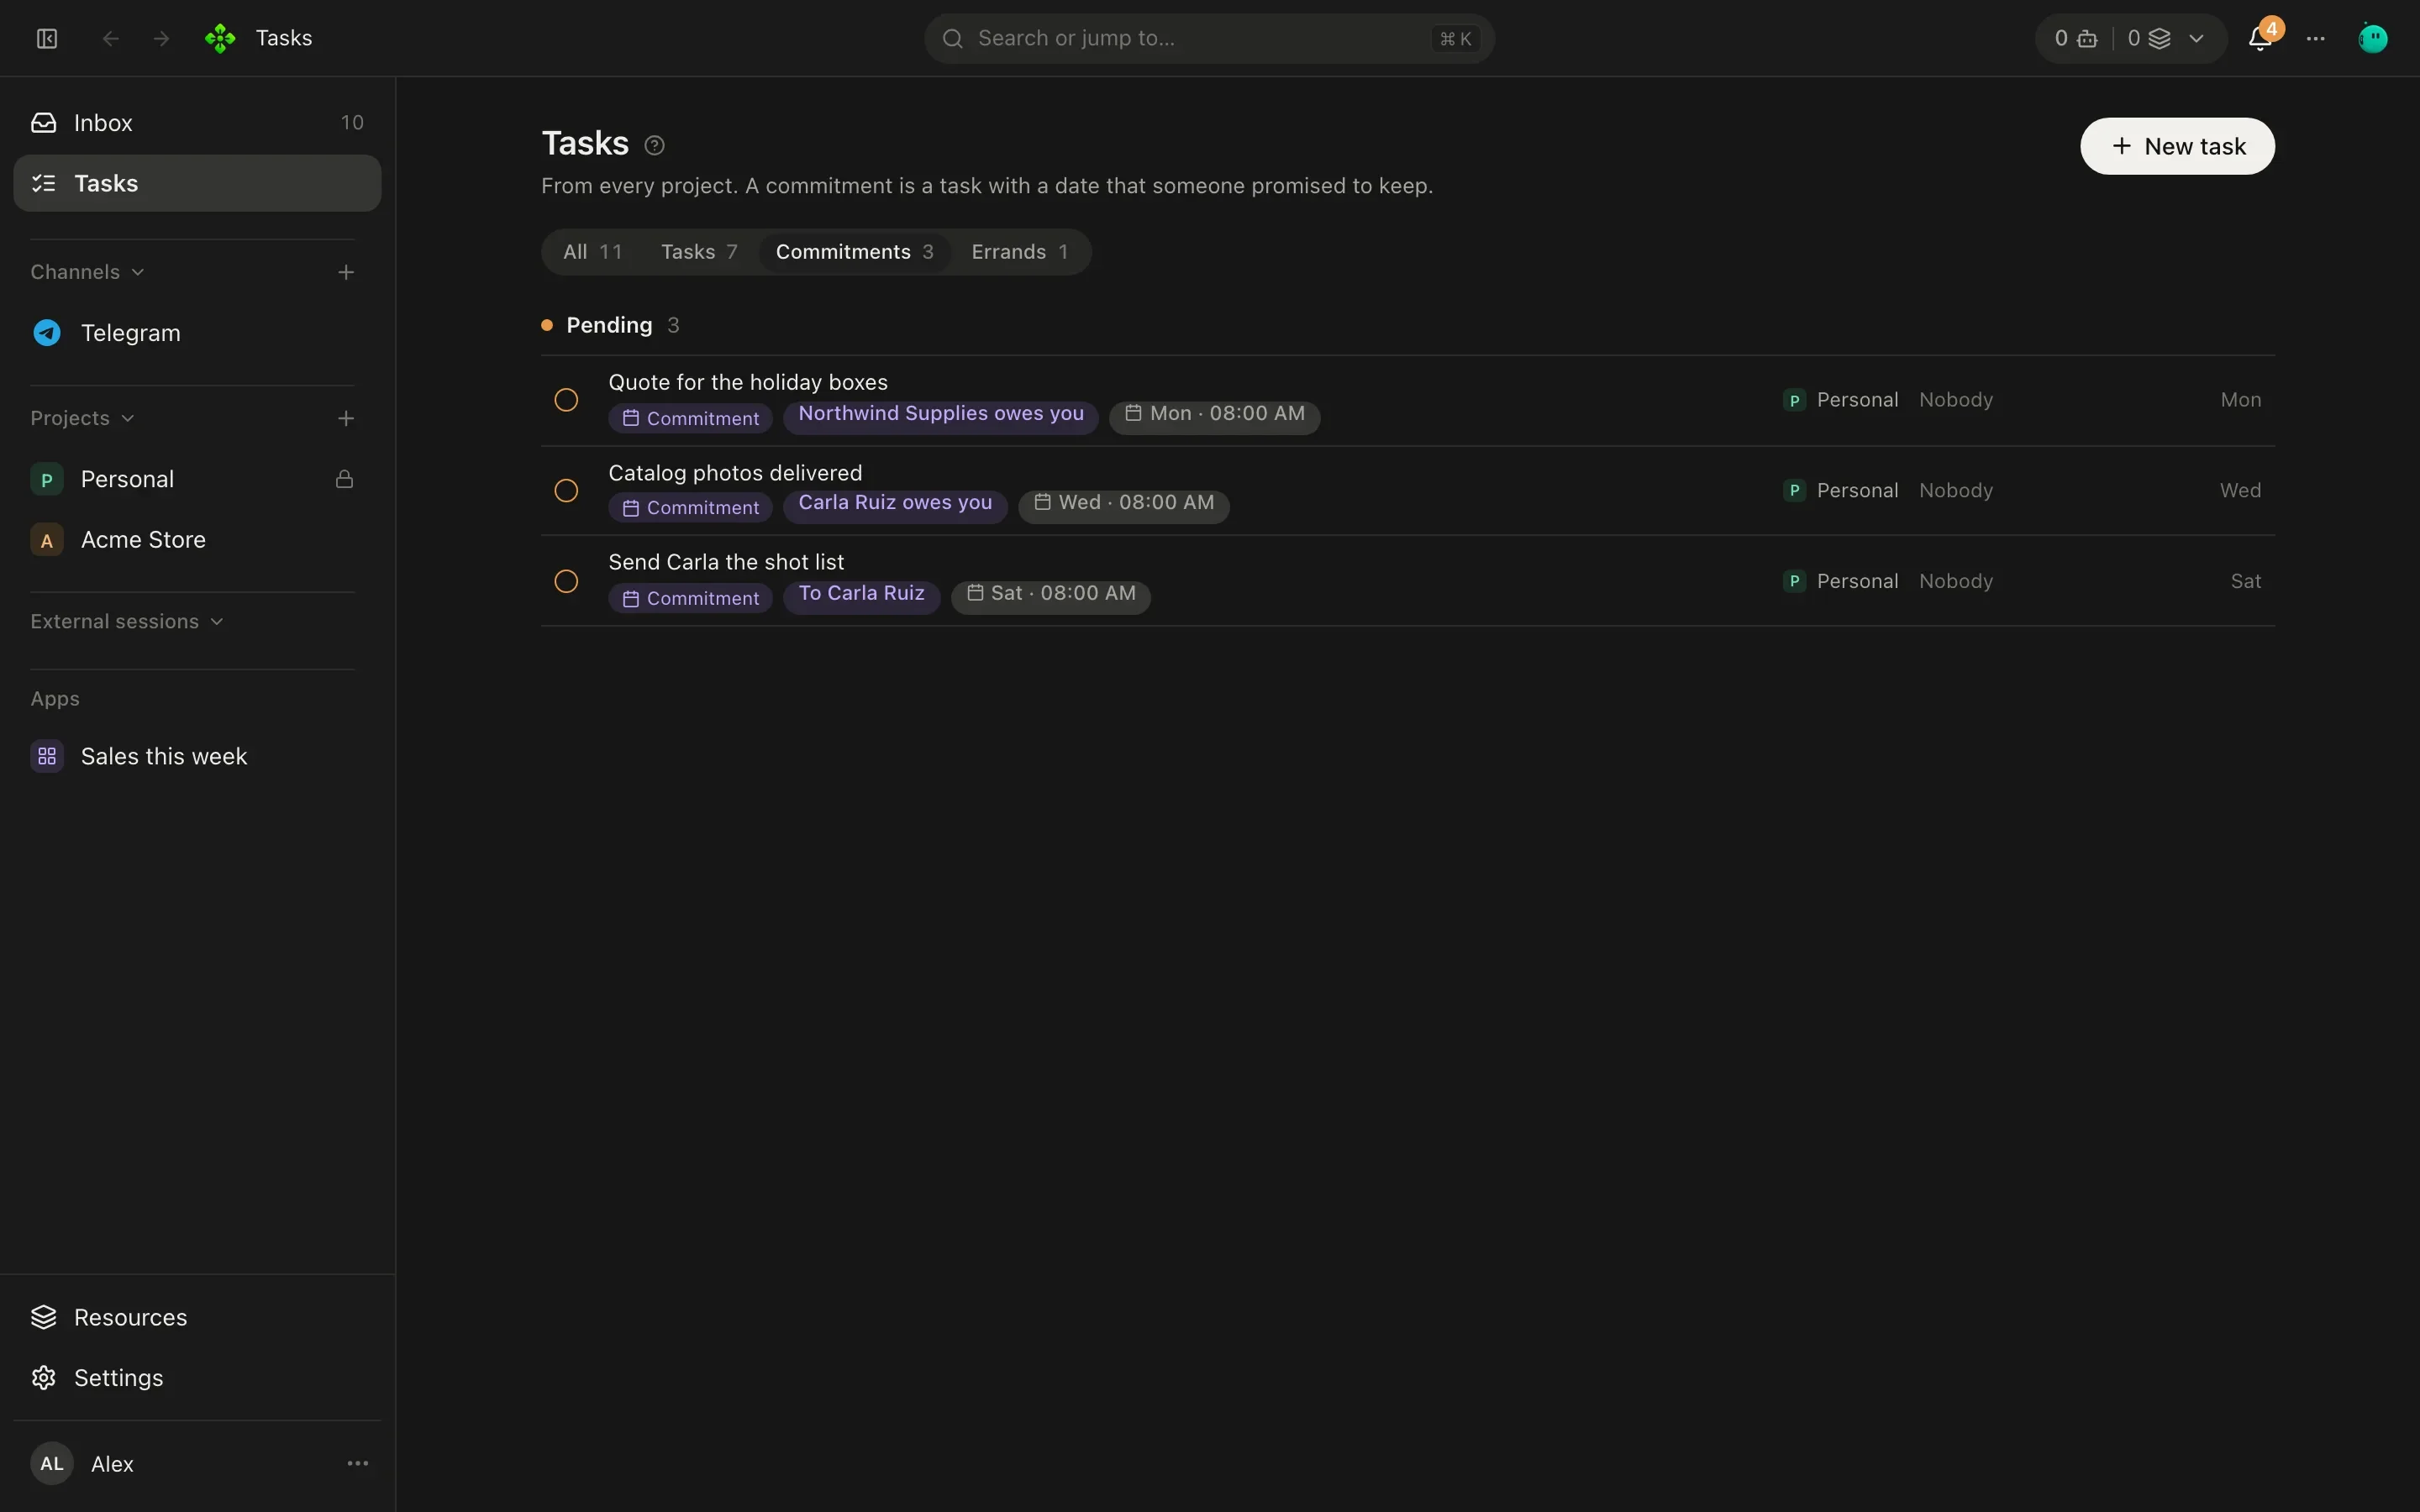The width and height of the screenshot is (2420, 1512).
Task: Go back with the left arrow
Action: [x=111, y=38]
